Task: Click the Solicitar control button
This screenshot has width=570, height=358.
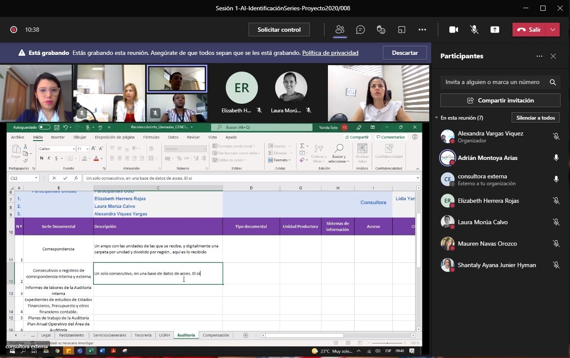Action: (279, 30)
